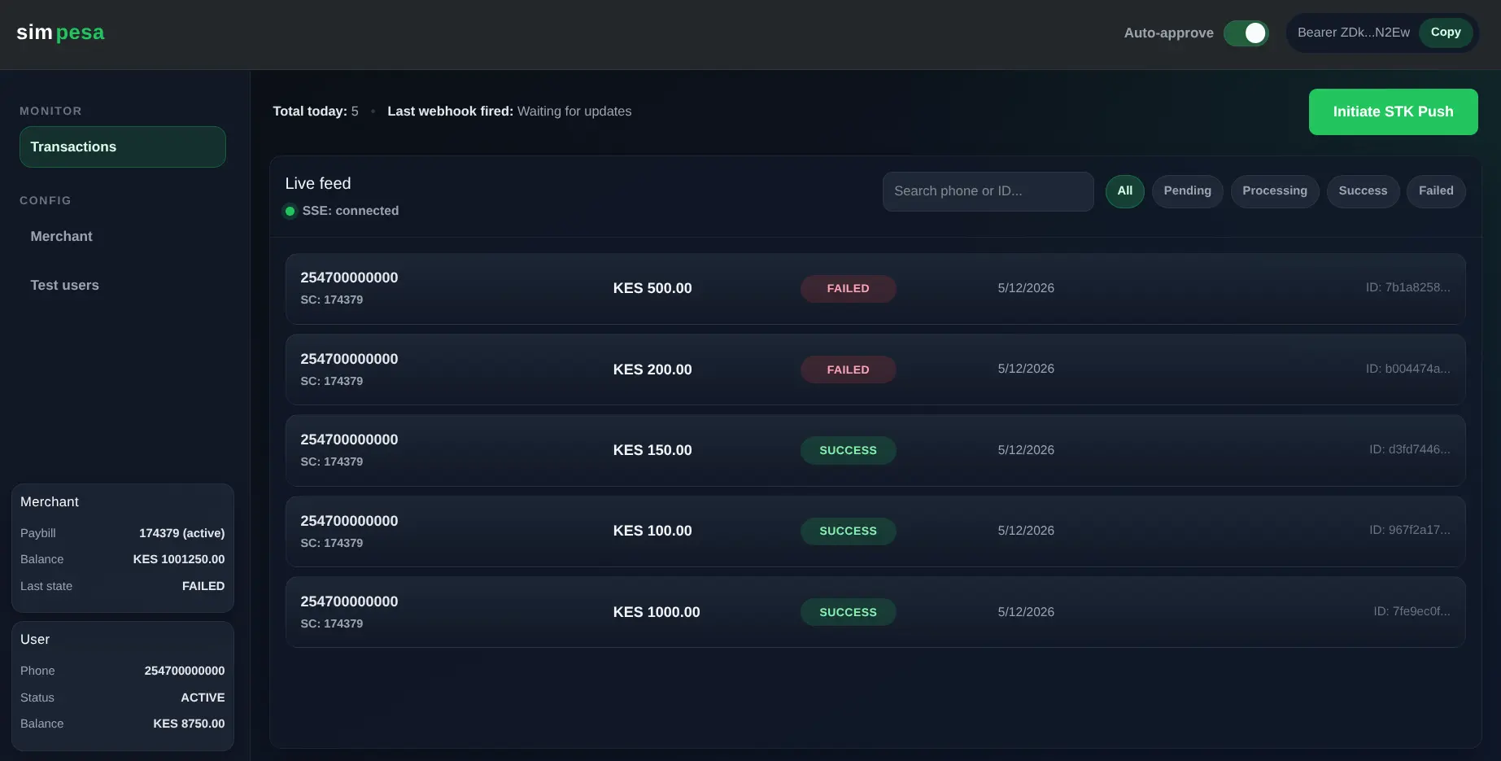Click SUCCESS badge on KES 150.00 row

pyautogui.click(x=848, y=450)
